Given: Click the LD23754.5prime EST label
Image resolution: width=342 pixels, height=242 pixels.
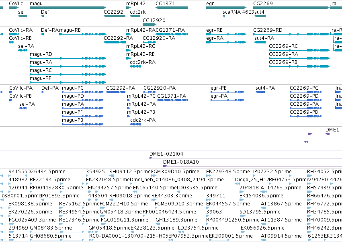Looking at the screenshot, I should click(198, 228).
